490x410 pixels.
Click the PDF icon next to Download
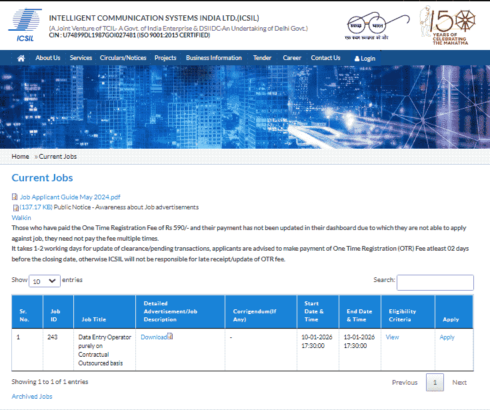tap(170, 336)
